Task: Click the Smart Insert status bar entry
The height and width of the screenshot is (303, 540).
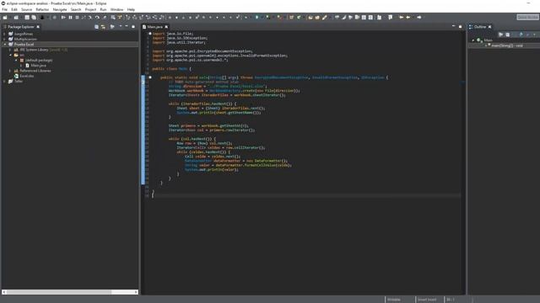Action: [x=427, y=300]
